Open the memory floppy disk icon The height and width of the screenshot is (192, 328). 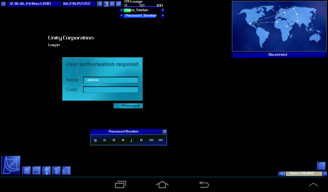pyautogui.click(x=37, y=171)
